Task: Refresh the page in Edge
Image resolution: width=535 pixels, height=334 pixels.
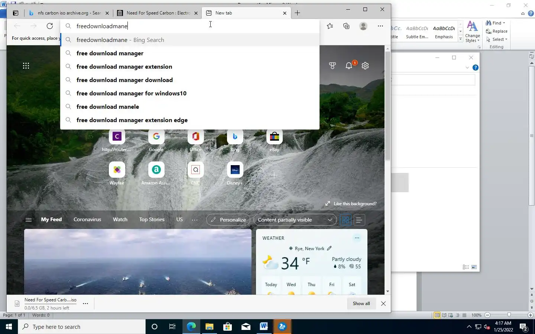Action: coord(50,26)
